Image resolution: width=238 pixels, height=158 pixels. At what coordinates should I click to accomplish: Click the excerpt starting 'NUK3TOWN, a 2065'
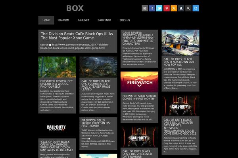click(180, 79)
